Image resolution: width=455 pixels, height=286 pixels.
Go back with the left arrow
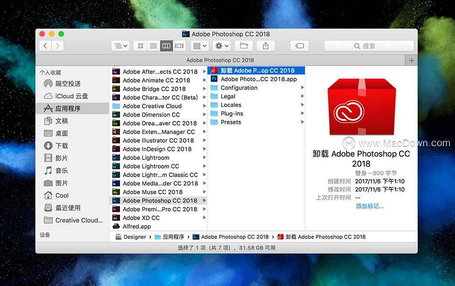(x=45, y=46)
